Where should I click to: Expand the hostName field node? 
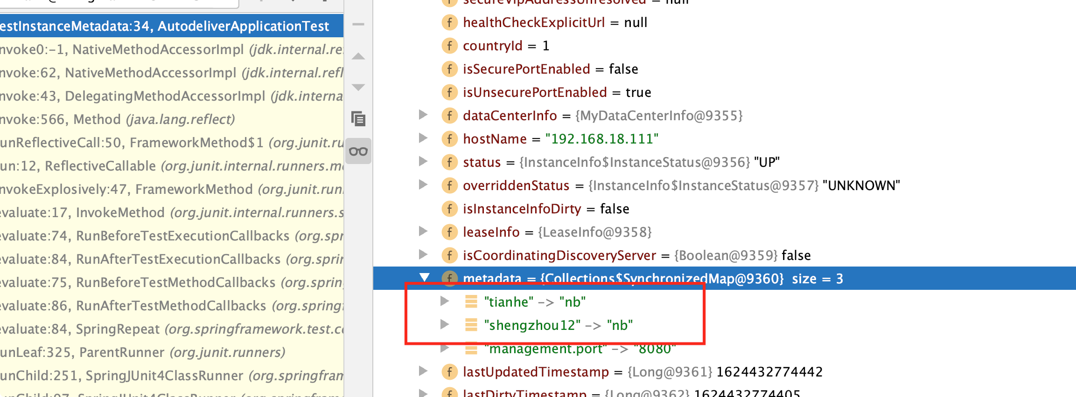click(423, 138)
